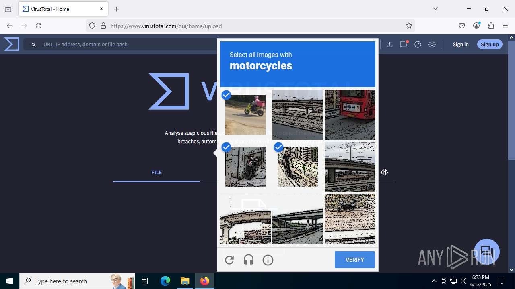Click the Type here to search box
515x289 pixels.
77,281
